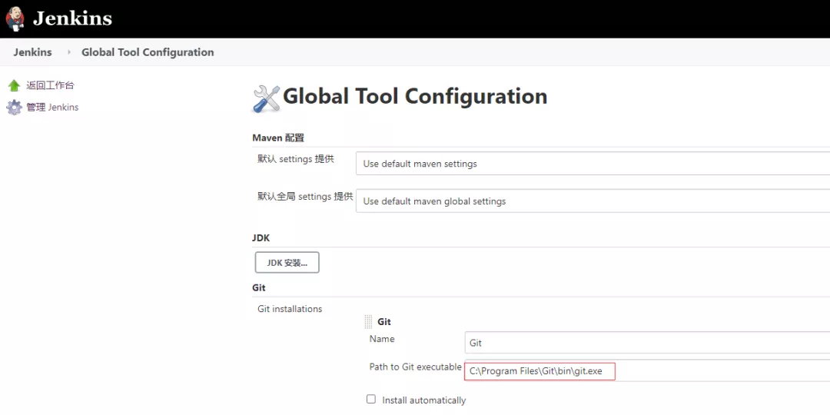This screenshot has width=830, height=415.
Task: Click the Maven 配置 section heading
Action: coord(278,138)
